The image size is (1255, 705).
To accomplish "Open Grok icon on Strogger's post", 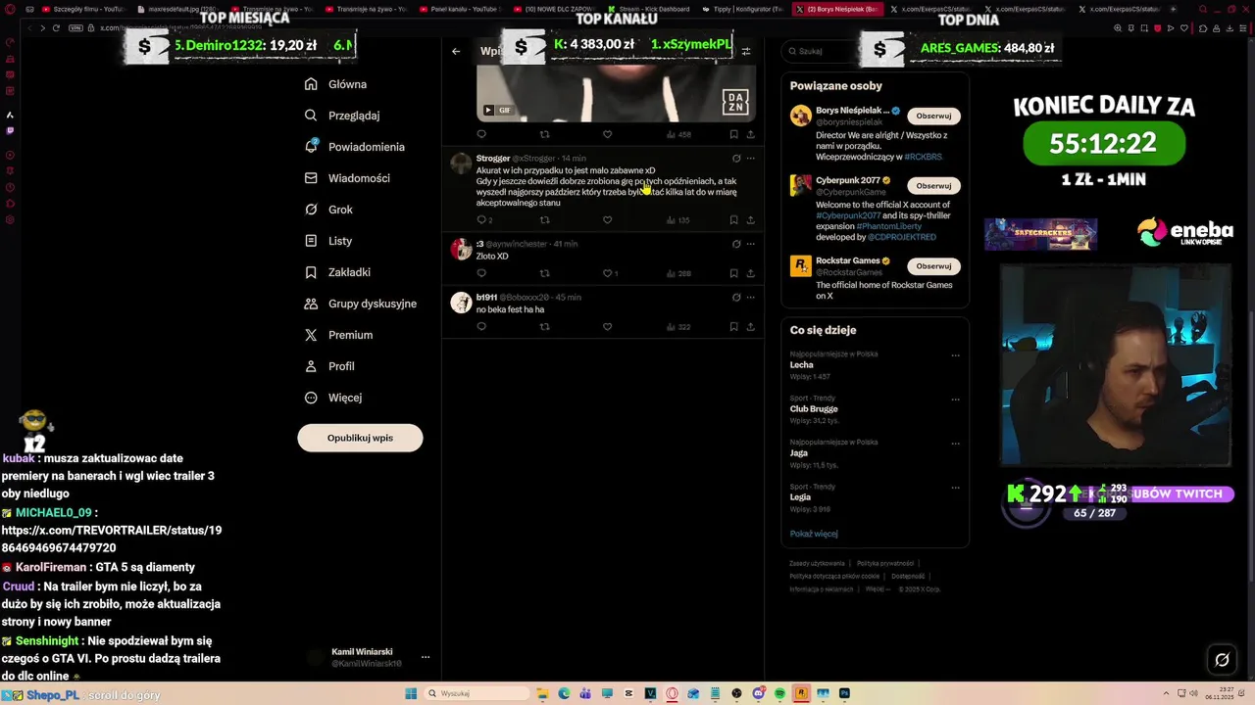I will [x=736, y=159].
